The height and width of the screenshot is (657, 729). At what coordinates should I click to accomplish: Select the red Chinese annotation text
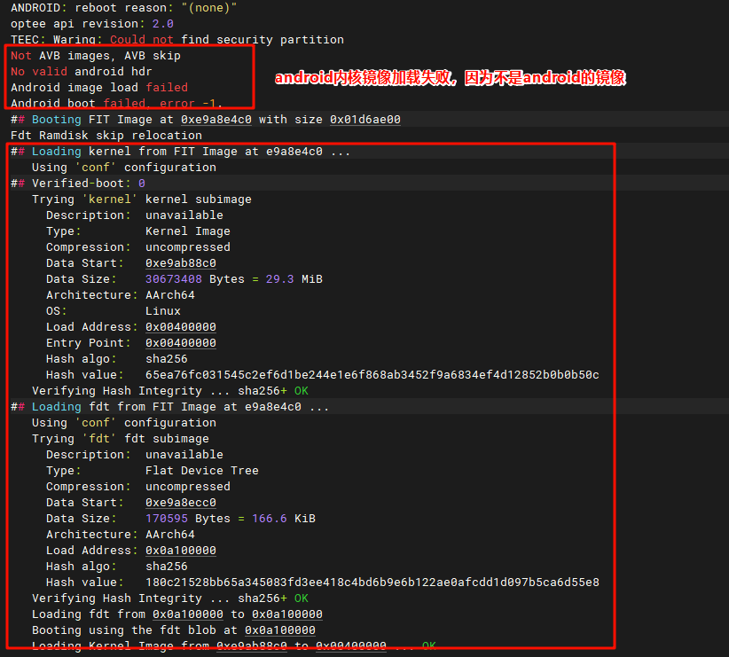tap(450, 78)
